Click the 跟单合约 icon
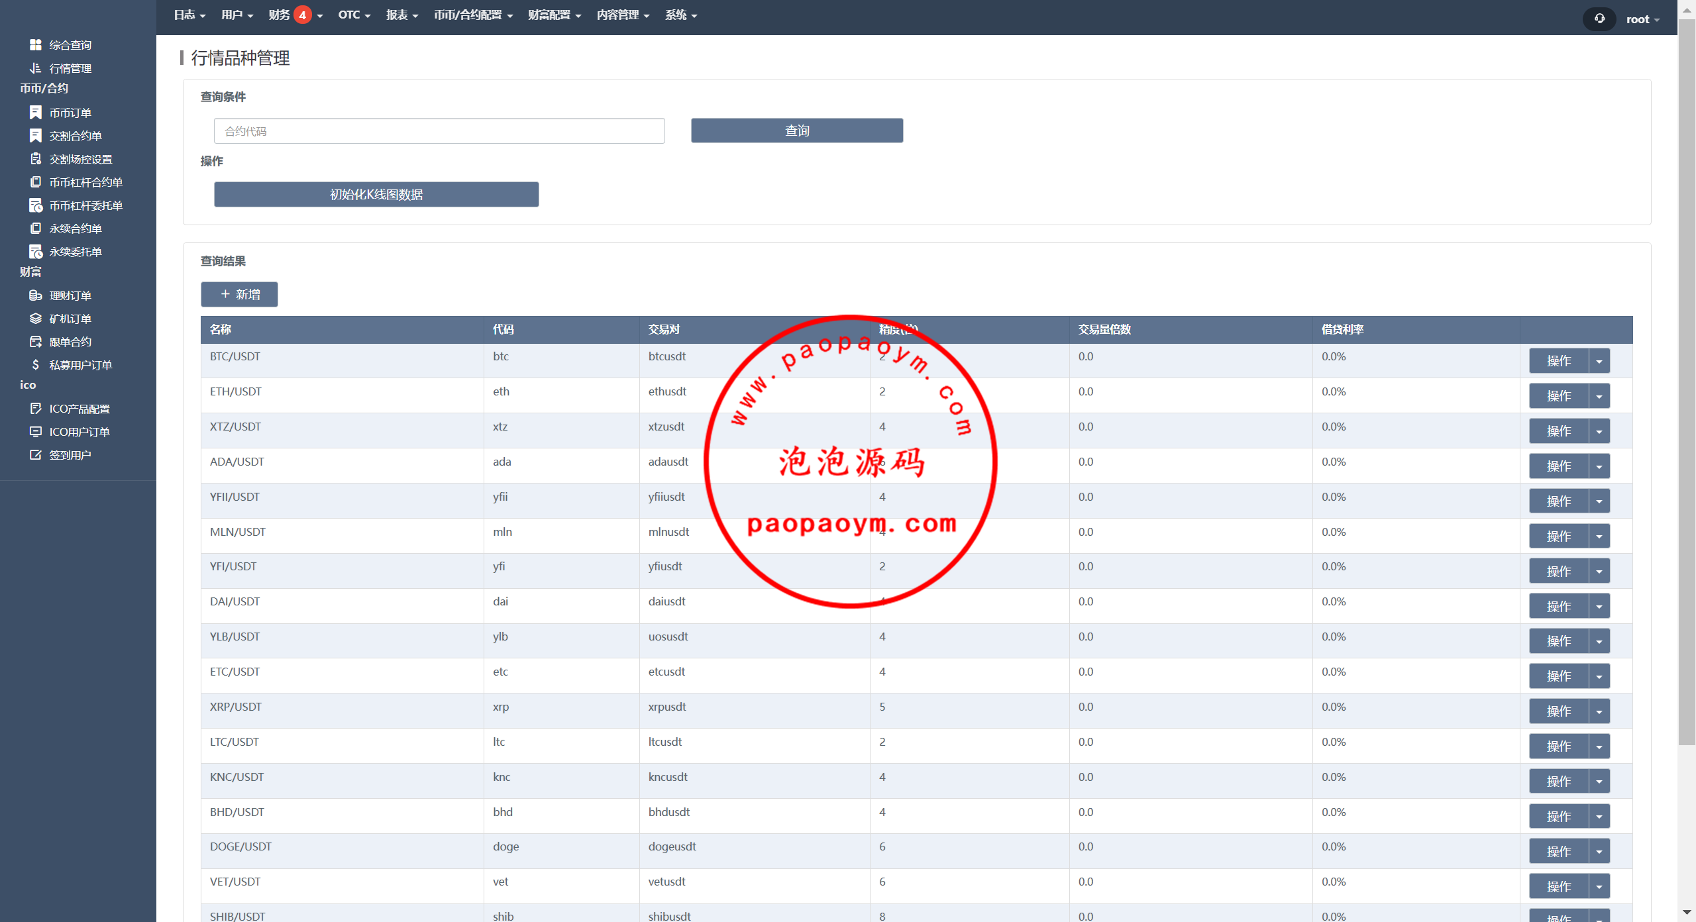1696x922 pixels. coord(36,342)
